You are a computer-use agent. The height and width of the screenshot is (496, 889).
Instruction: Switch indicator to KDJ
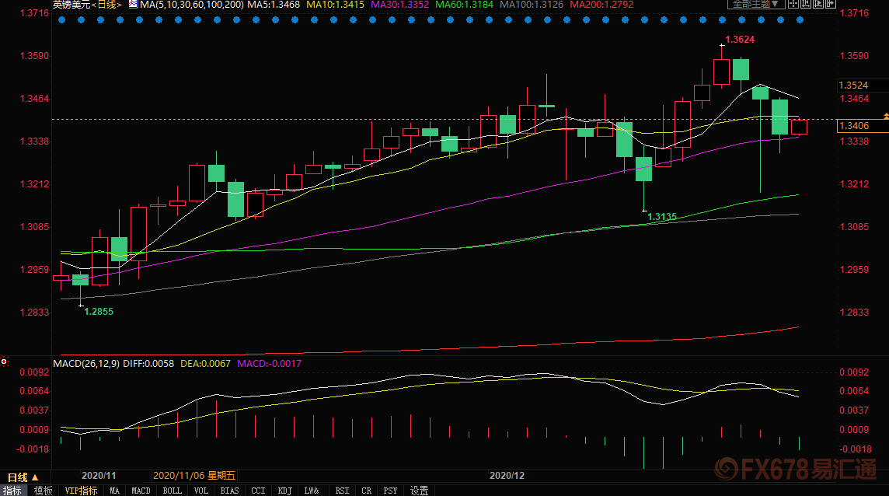tap(285, 491)
